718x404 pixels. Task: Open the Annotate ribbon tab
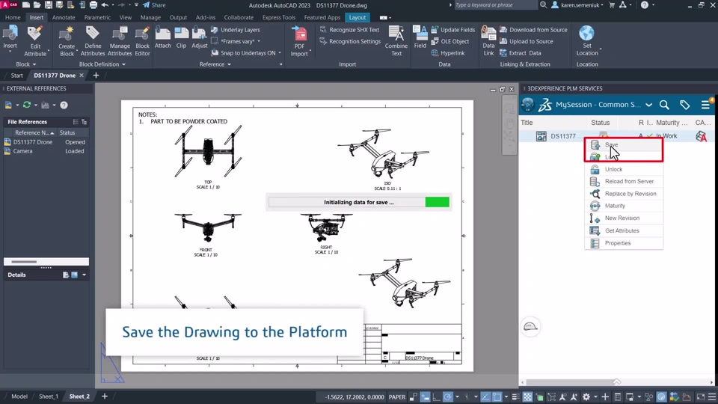pyautogui.click(x=64, y=17)
